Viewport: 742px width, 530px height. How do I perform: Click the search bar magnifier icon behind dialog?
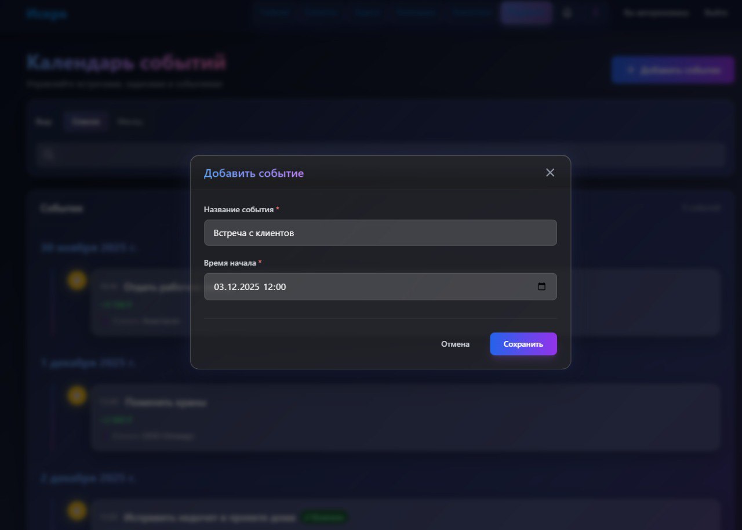pyautogui.click(x=48, y=154)
